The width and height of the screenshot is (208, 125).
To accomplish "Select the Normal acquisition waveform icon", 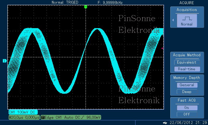I will 187,21.
